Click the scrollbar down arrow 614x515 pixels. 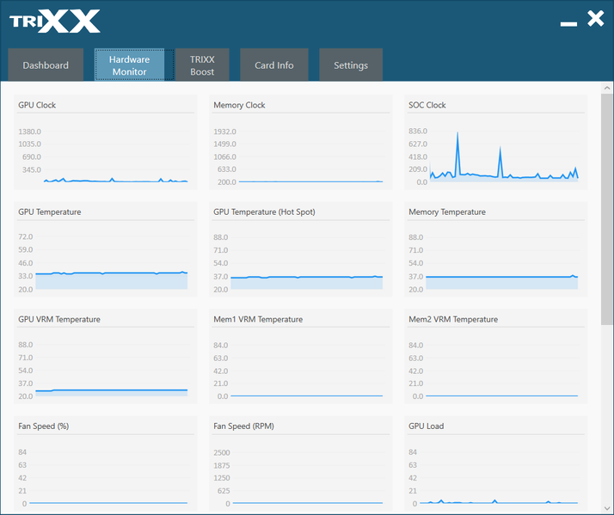(607, 508)
